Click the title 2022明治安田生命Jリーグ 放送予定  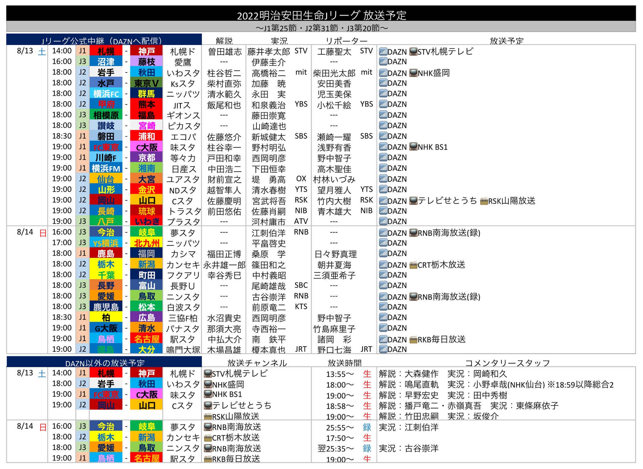321,15
